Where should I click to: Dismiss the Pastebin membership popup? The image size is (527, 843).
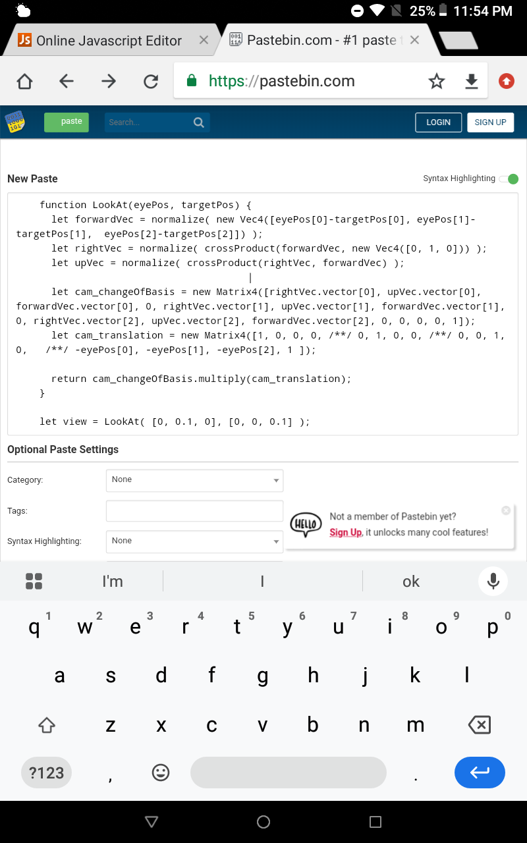tap(505, 510)
